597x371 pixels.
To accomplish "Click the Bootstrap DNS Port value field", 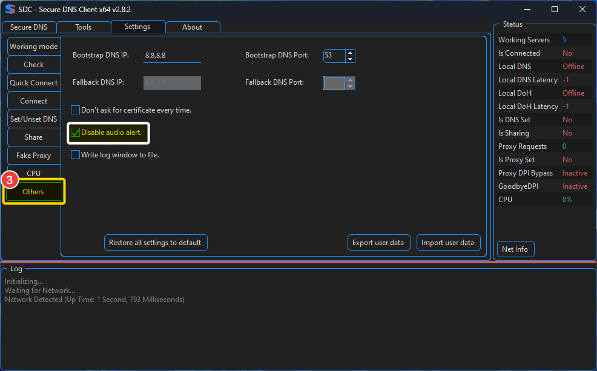I will 334,56.
